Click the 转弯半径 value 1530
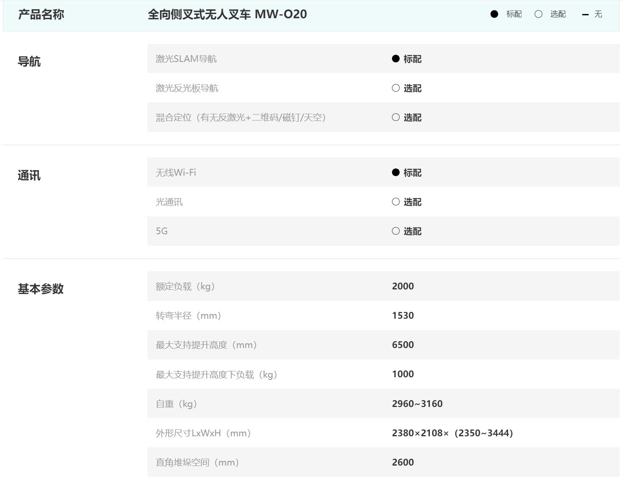 pyautogui.click(x=403, y=315)
